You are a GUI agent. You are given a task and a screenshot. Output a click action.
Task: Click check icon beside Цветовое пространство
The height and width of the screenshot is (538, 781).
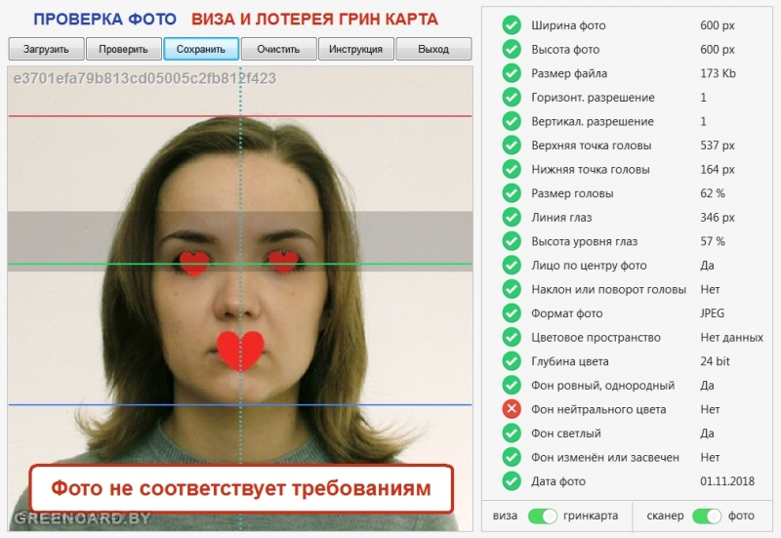(512, 337)
